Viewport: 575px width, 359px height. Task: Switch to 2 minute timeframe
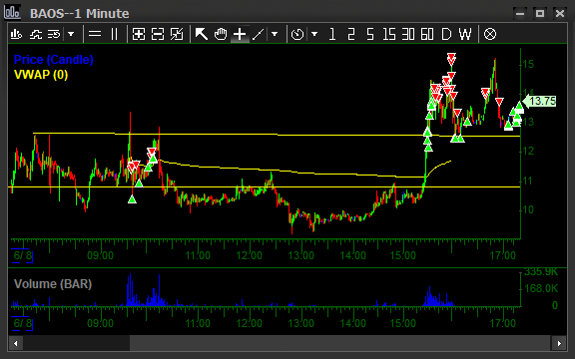tap(351, 35)
